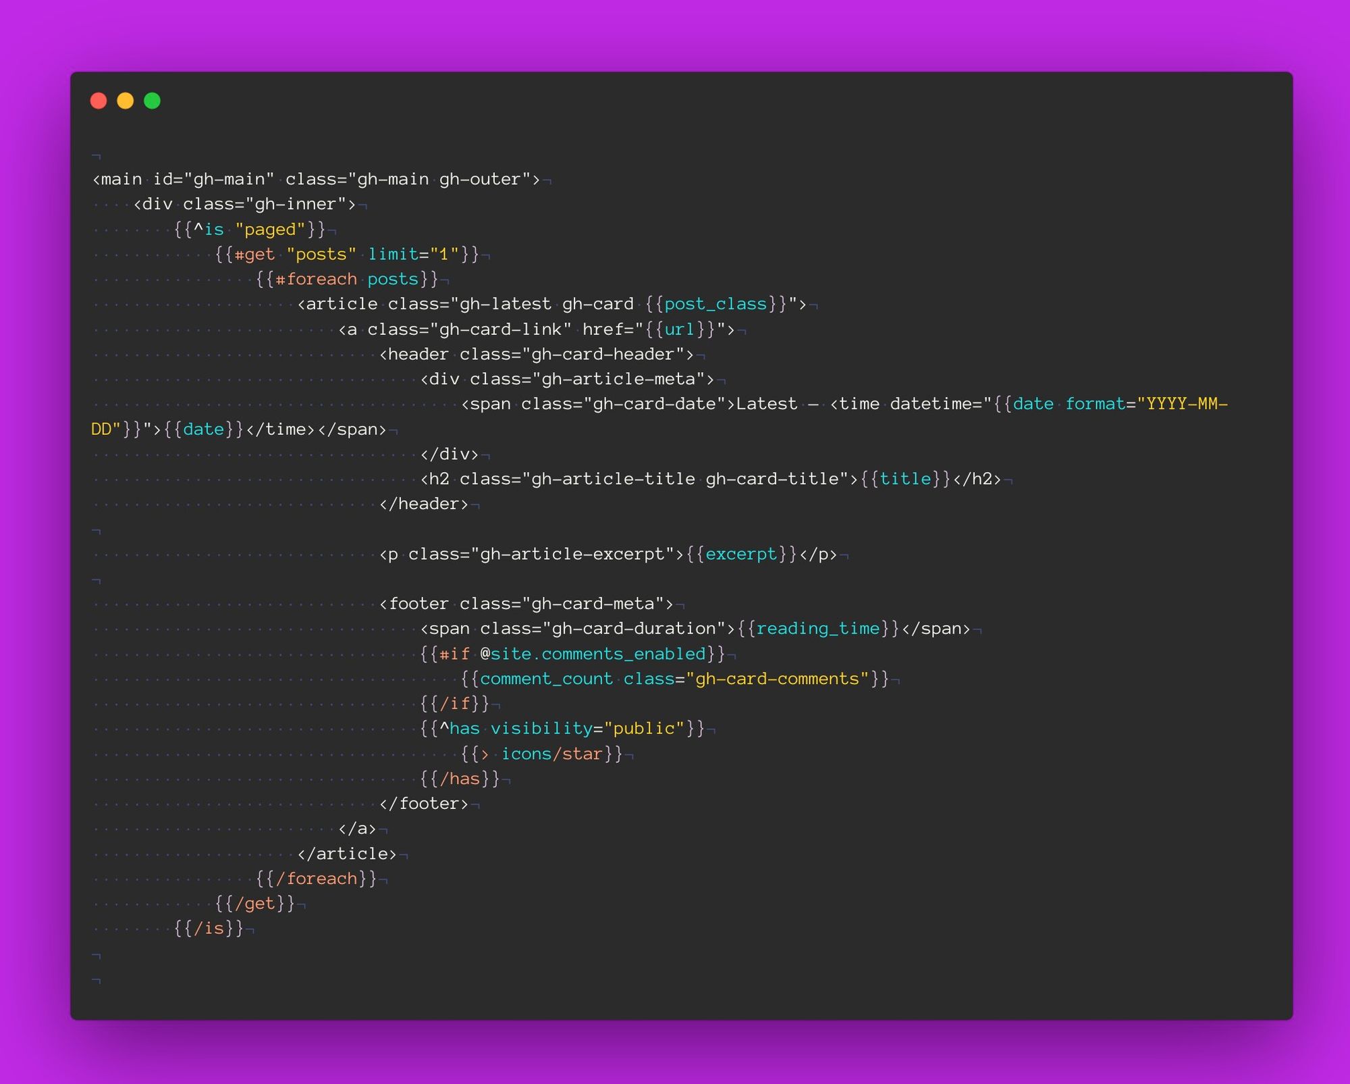Click the {{/foreach}} closing helper
This screenshot has width=1350, height=1084.
pos(316,879)
